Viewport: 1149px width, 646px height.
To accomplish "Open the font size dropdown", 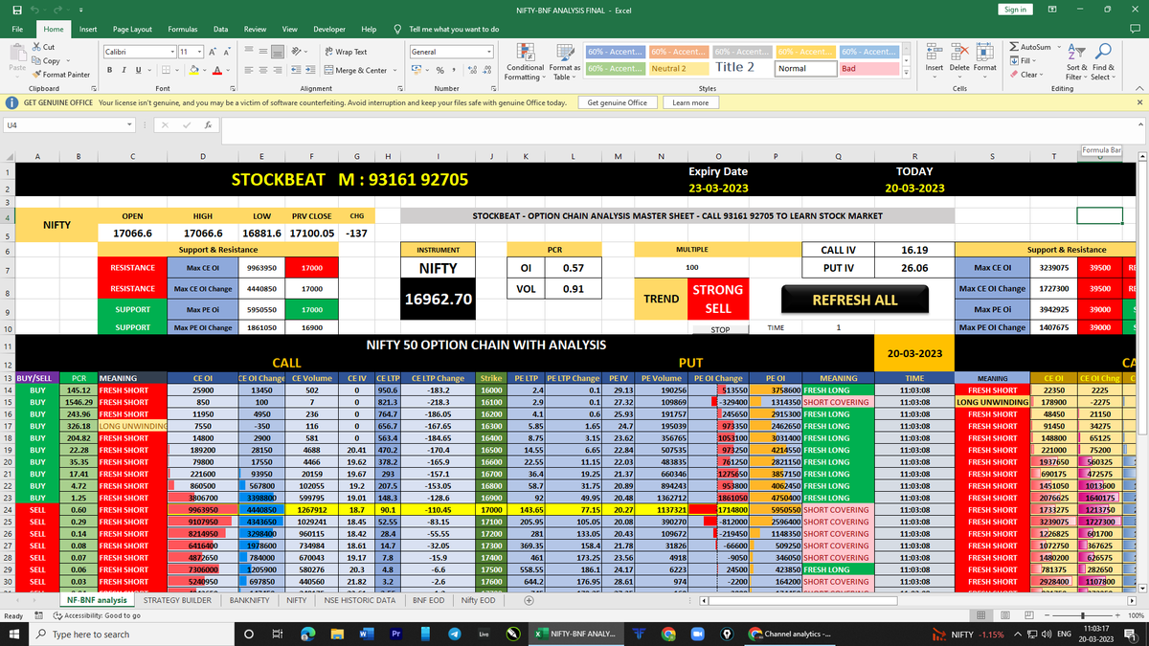I will [200, 52].
